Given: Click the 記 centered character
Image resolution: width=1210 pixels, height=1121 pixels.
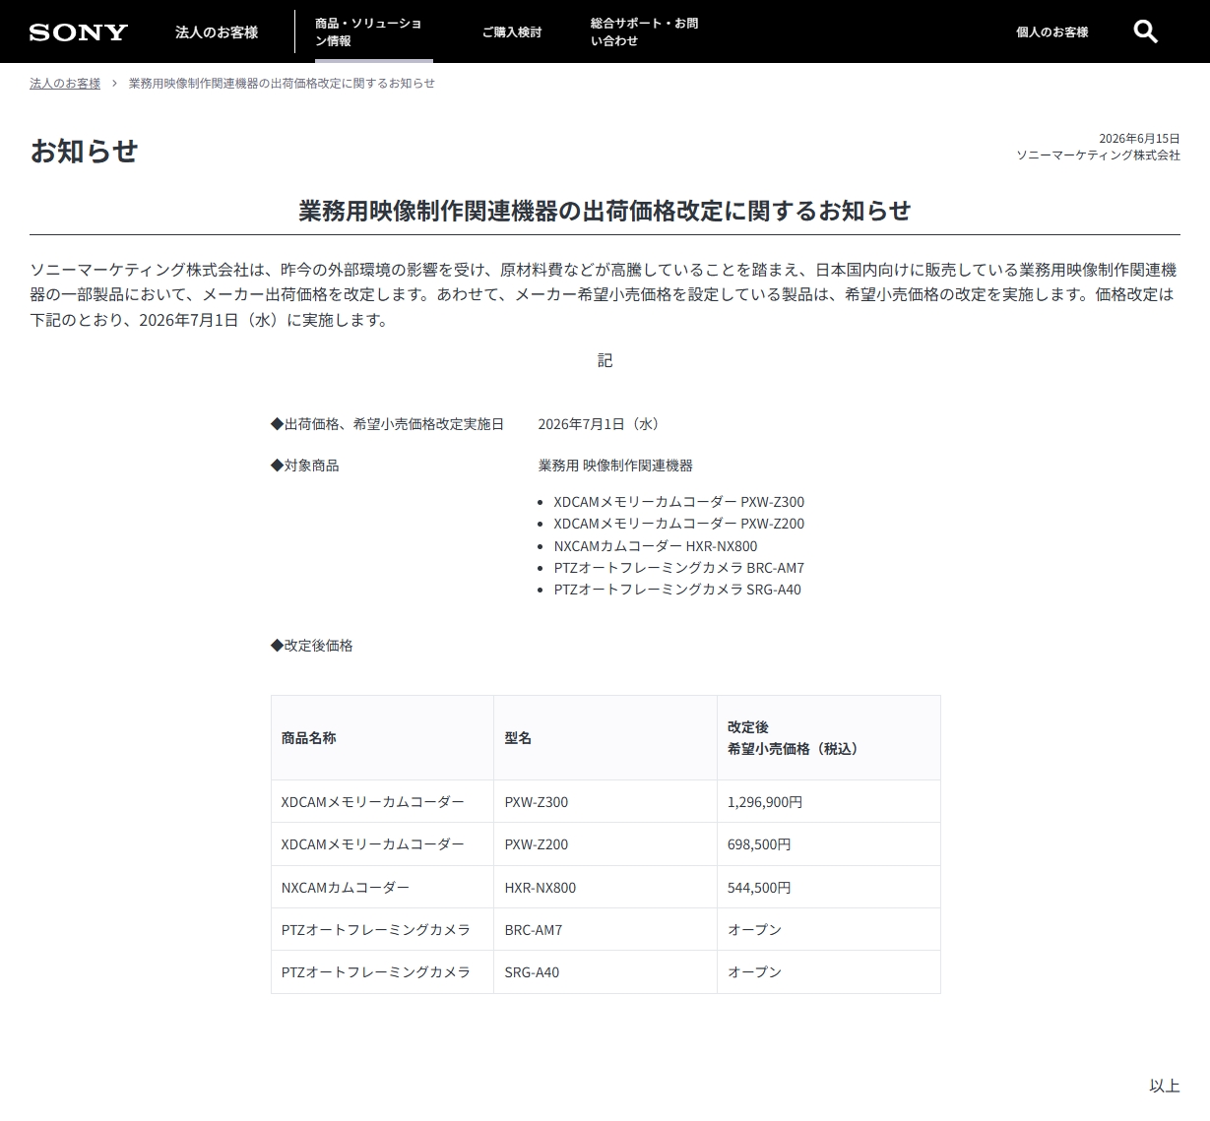Looking at the screenshot, I should coord(605,360).
